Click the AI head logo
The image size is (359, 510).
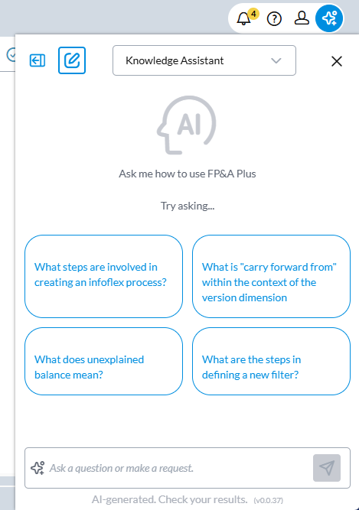187,125
